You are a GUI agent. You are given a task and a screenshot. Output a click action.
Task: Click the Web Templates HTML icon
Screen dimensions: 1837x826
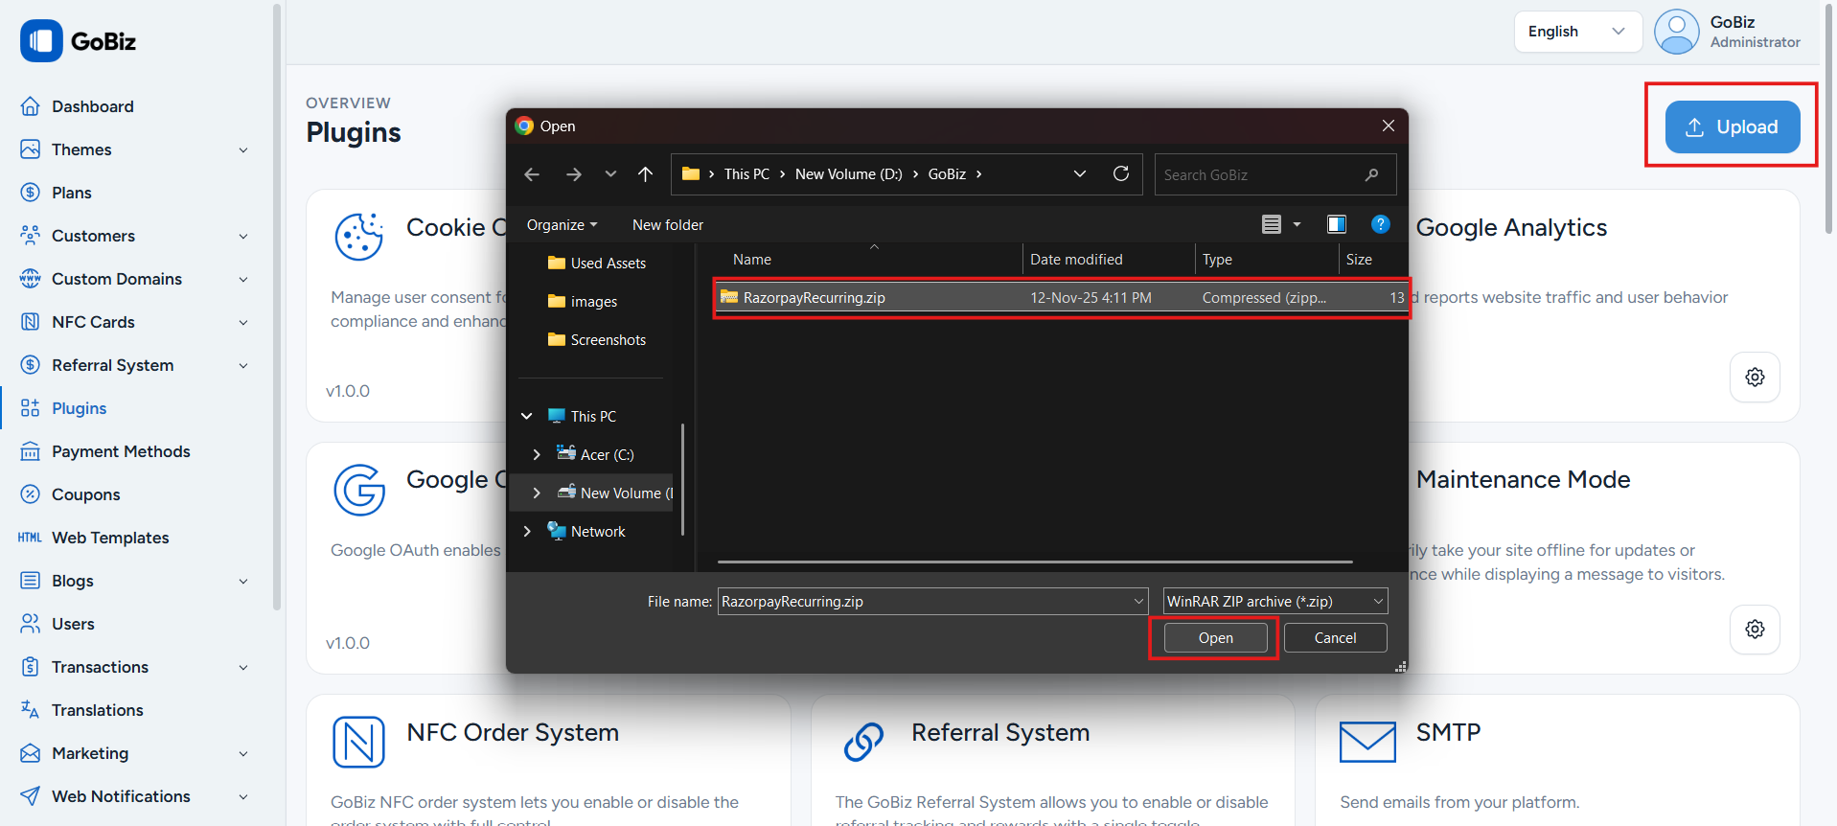(x=30, y=538)
